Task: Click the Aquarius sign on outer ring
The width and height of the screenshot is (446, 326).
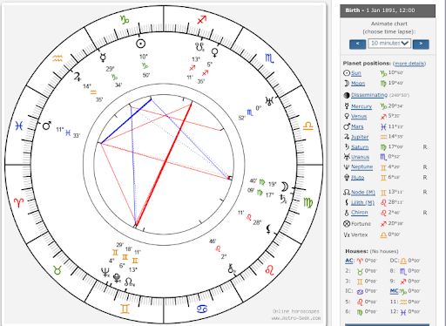Action: (57, 58)
